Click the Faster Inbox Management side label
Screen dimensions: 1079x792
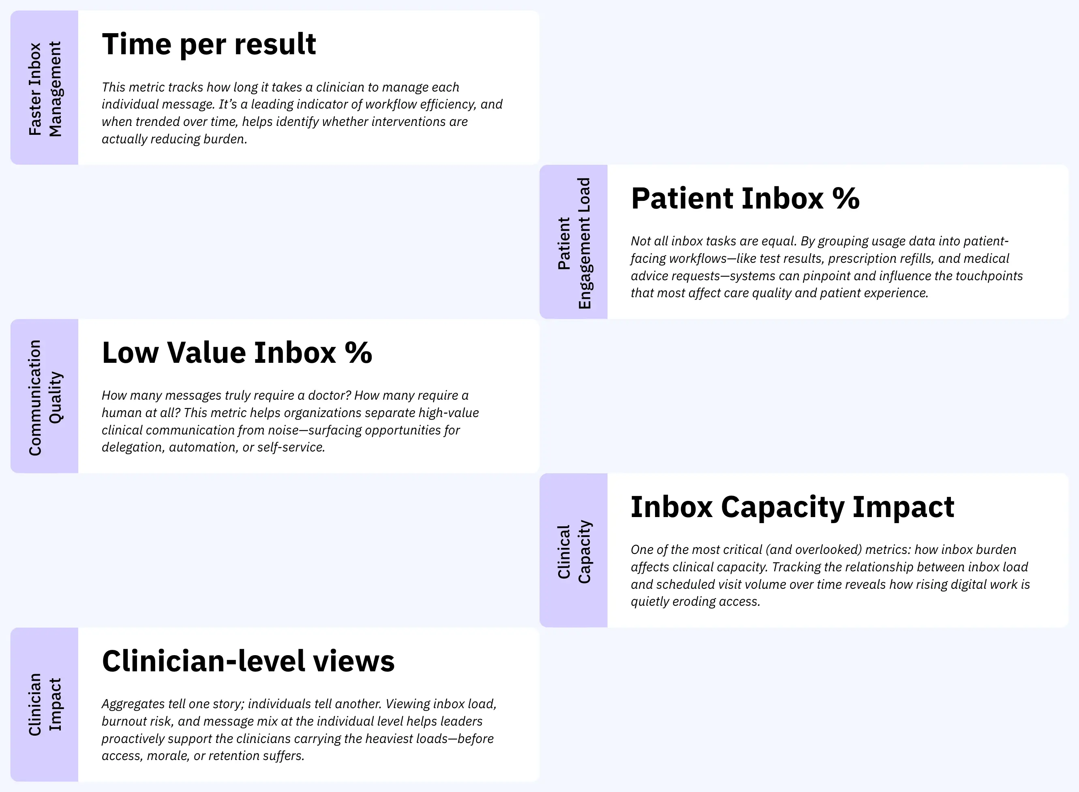tap(45, 88)
